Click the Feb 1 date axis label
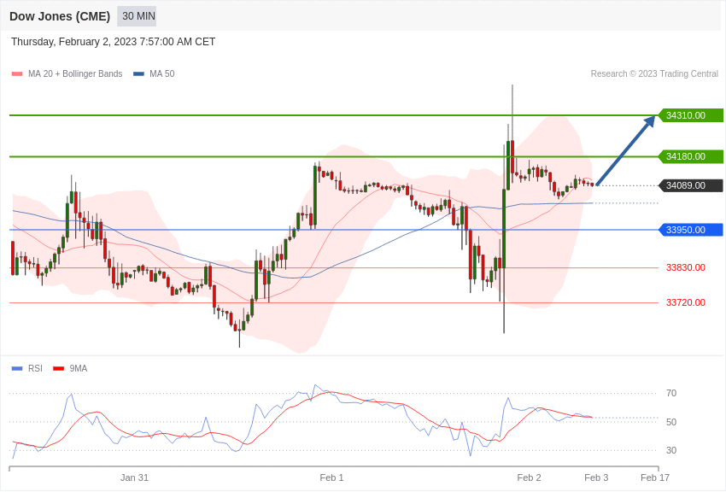The image size is (726, 492). pyautogui.click(x=331, y=477)
